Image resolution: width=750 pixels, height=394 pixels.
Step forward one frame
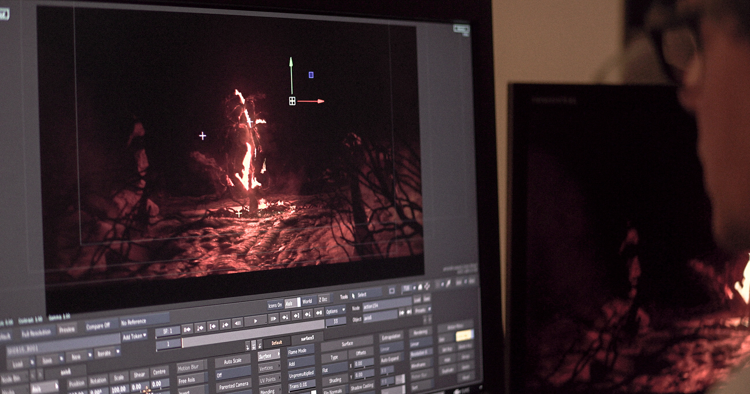[x=273, y=319]
